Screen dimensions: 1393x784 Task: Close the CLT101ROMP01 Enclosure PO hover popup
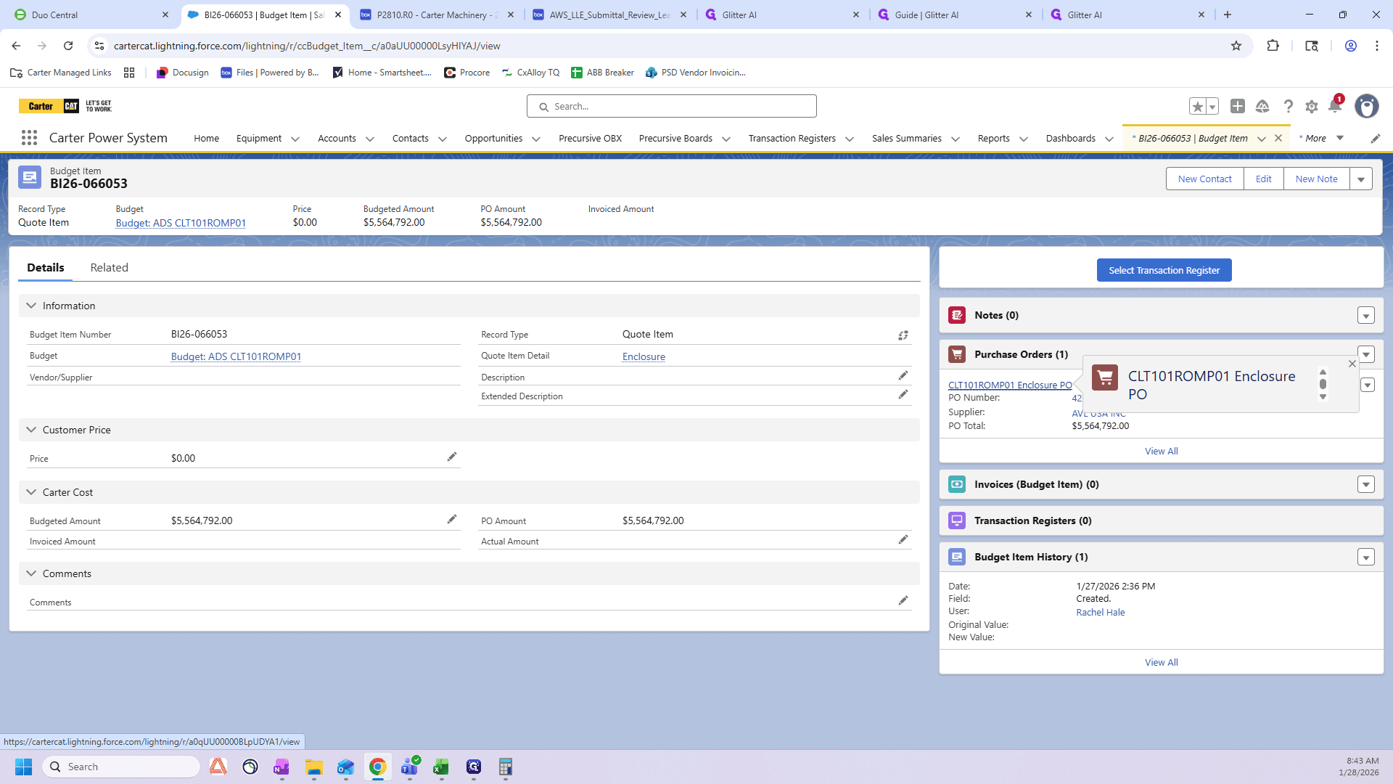point(1352,364)
